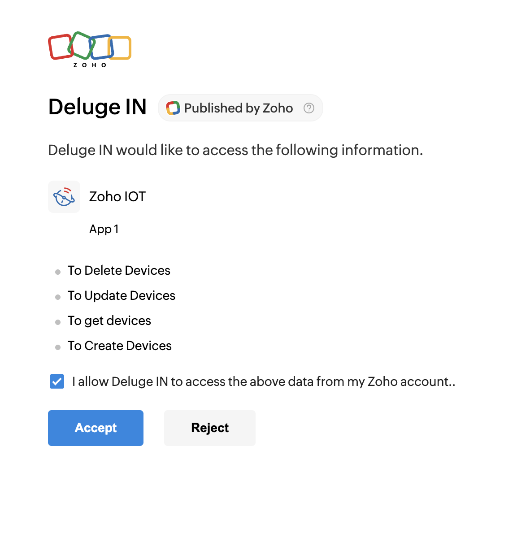Viewport: 530px width, 554px height.
Task: Click the 'To Delete Devices' permission
Action: coord(119,271)
